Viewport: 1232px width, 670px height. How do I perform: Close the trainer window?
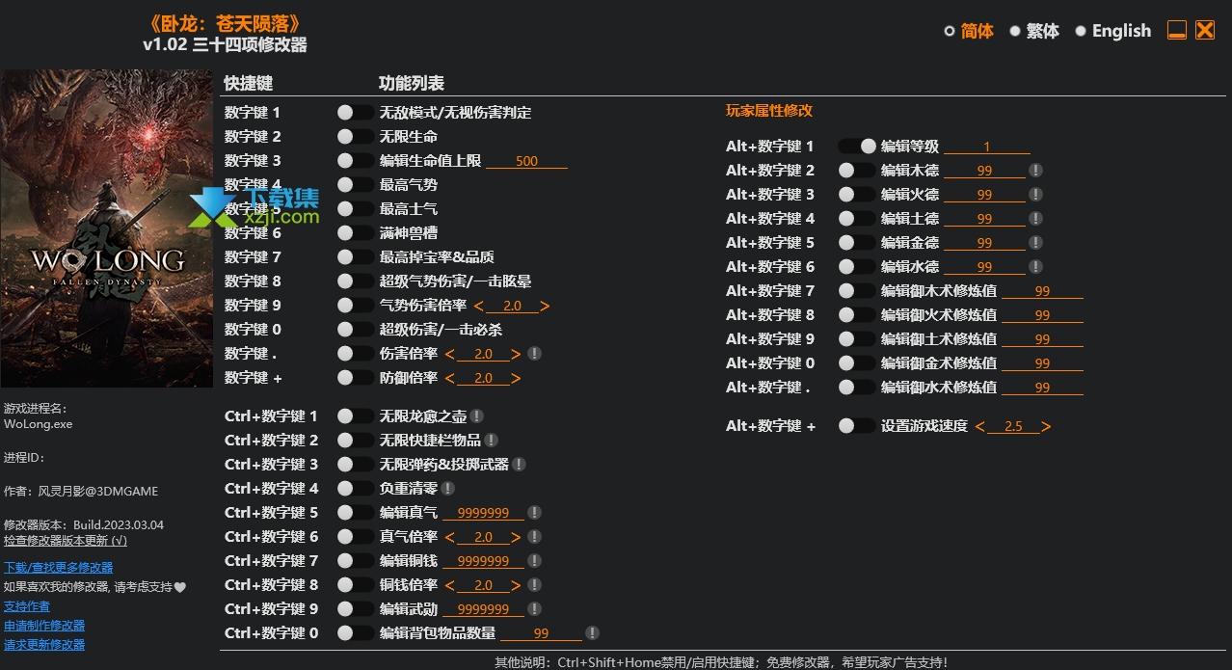click(1205, 30)
